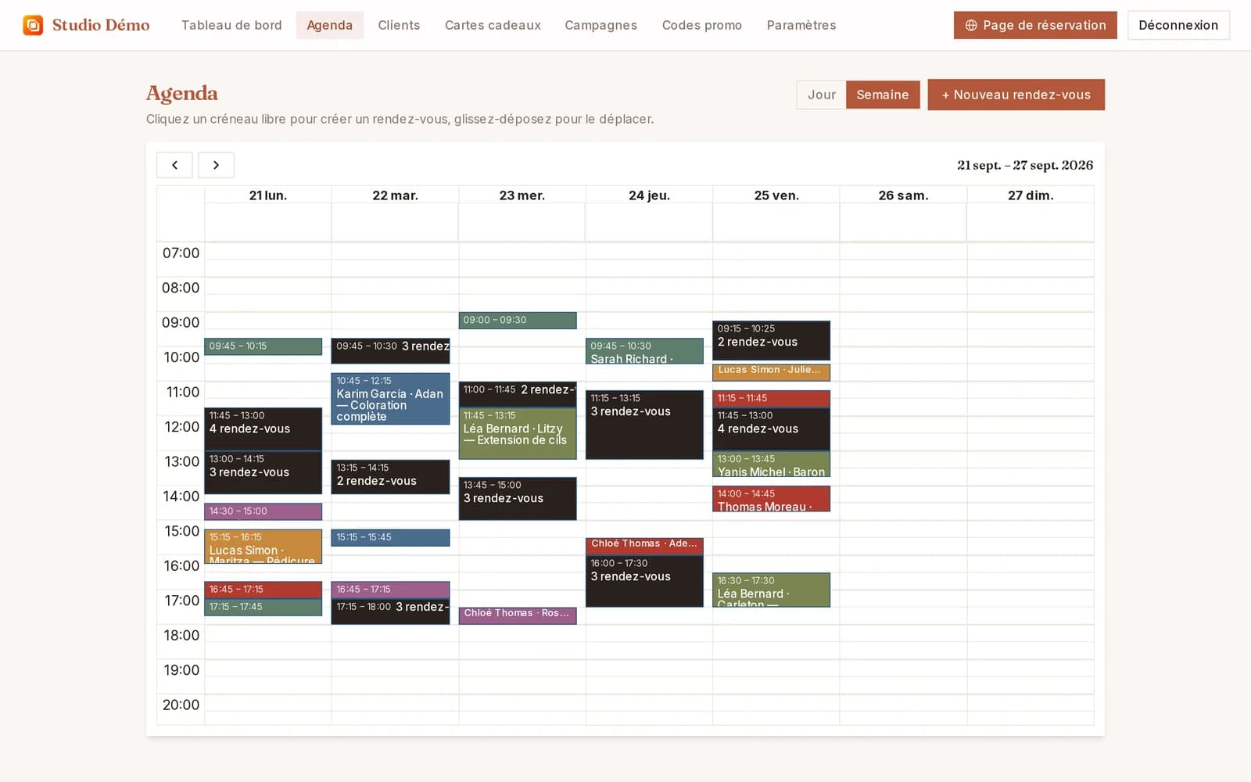Open Lucas Simon 15:15 – 16:15 appointment on Monday
Screen dimensions: 1251x782
point(263,547)
